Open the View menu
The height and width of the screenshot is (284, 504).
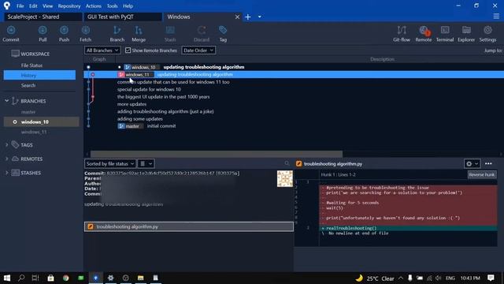pos(47,6)
